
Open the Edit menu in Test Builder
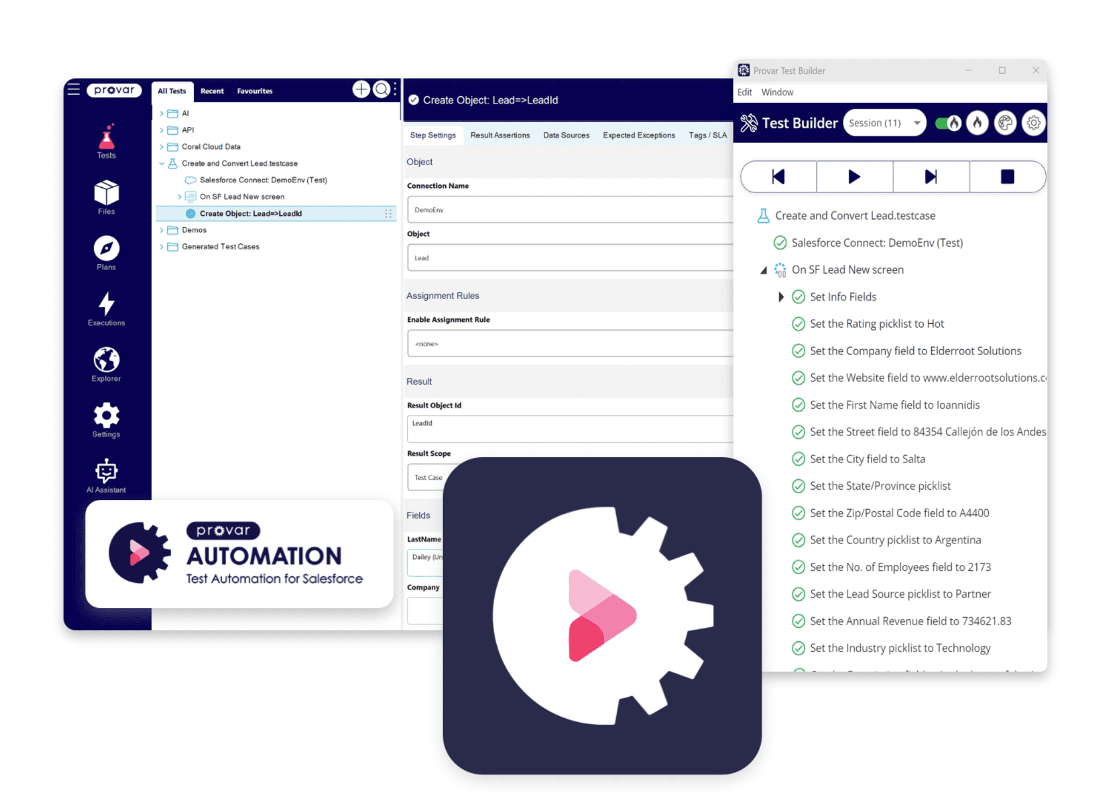point(744,93)
